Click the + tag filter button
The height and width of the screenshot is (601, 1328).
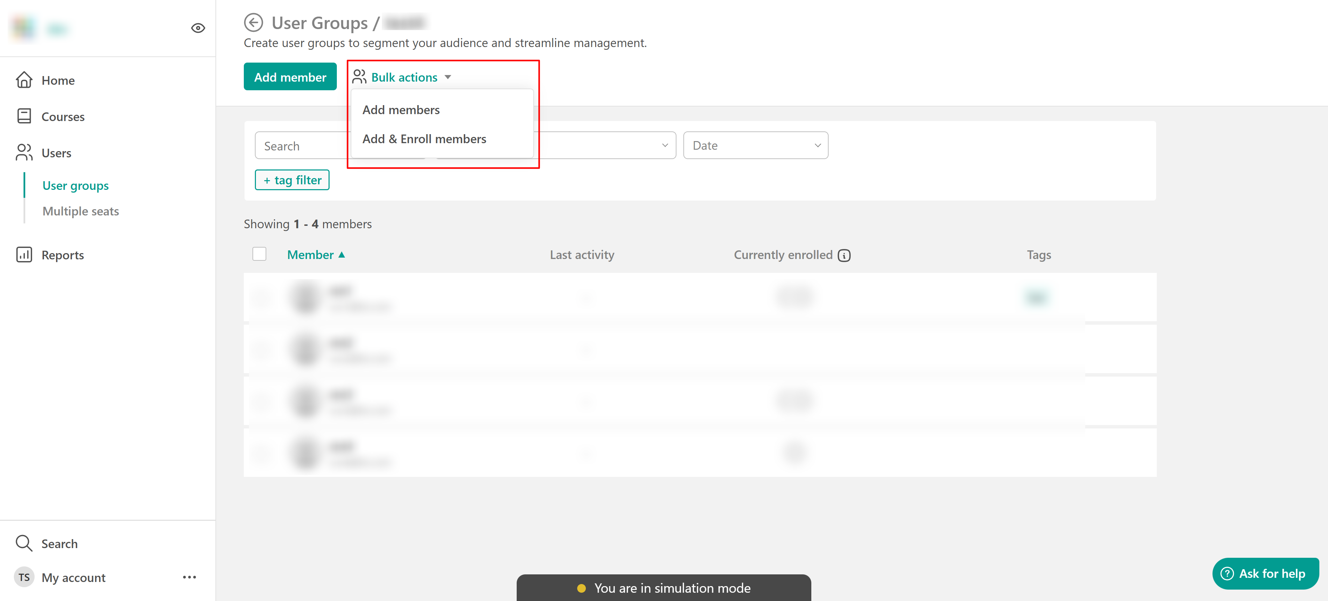click(292, 180)
